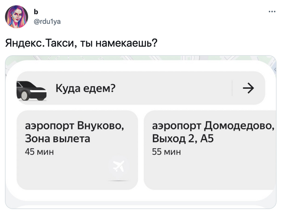This screenshot has width=283, height=214.
Task: Open the tweet's three-dot more options menu
Action: [271, 11]
